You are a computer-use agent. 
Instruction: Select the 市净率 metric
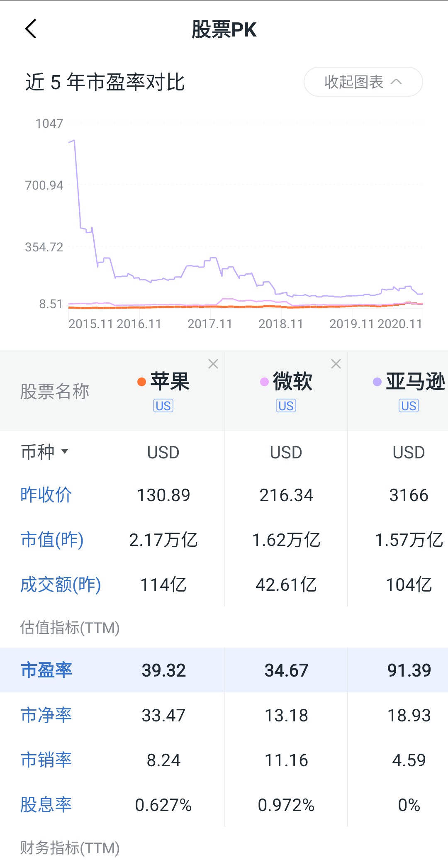[46, 715]
